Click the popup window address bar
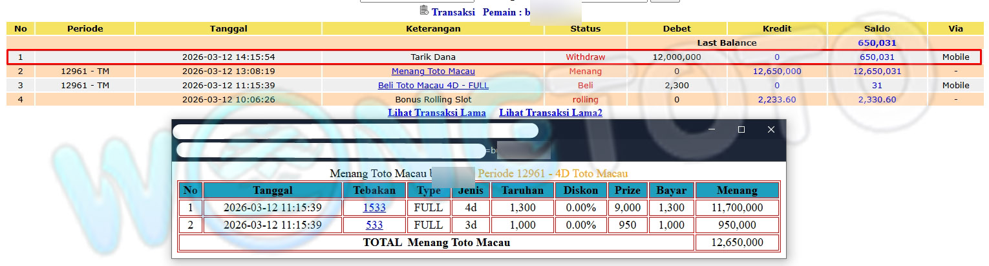Image resolution: width=989 pixels, height=266 pixels. coord(330,151)
